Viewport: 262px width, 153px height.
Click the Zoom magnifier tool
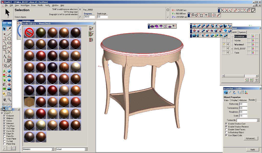pos(9,99)
